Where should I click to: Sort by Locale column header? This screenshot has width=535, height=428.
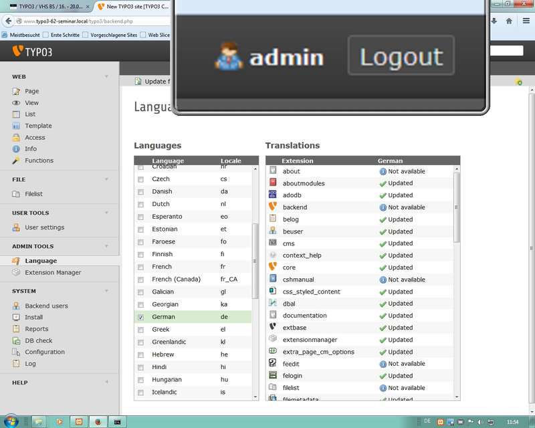click(231, 160)
